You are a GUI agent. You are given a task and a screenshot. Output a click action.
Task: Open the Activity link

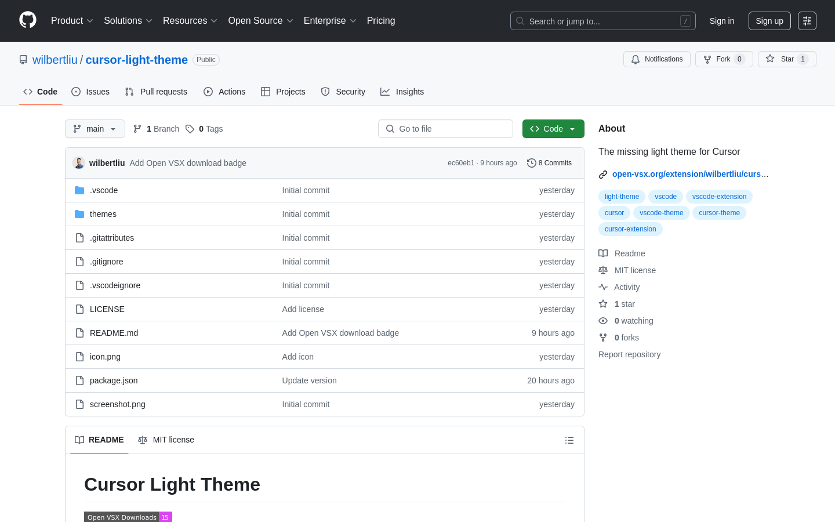619,287
